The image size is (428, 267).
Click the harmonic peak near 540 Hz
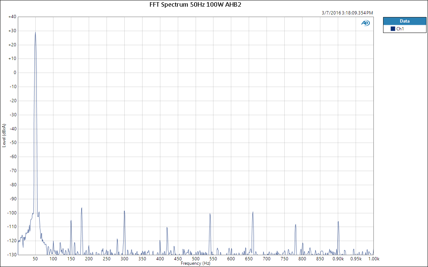click(x=210, y=214)
